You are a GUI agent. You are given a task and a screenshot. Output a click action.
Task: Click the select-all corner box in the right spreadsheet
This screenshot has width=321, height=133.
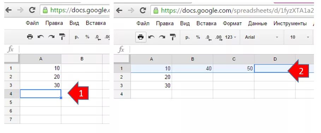click(122, 59)
